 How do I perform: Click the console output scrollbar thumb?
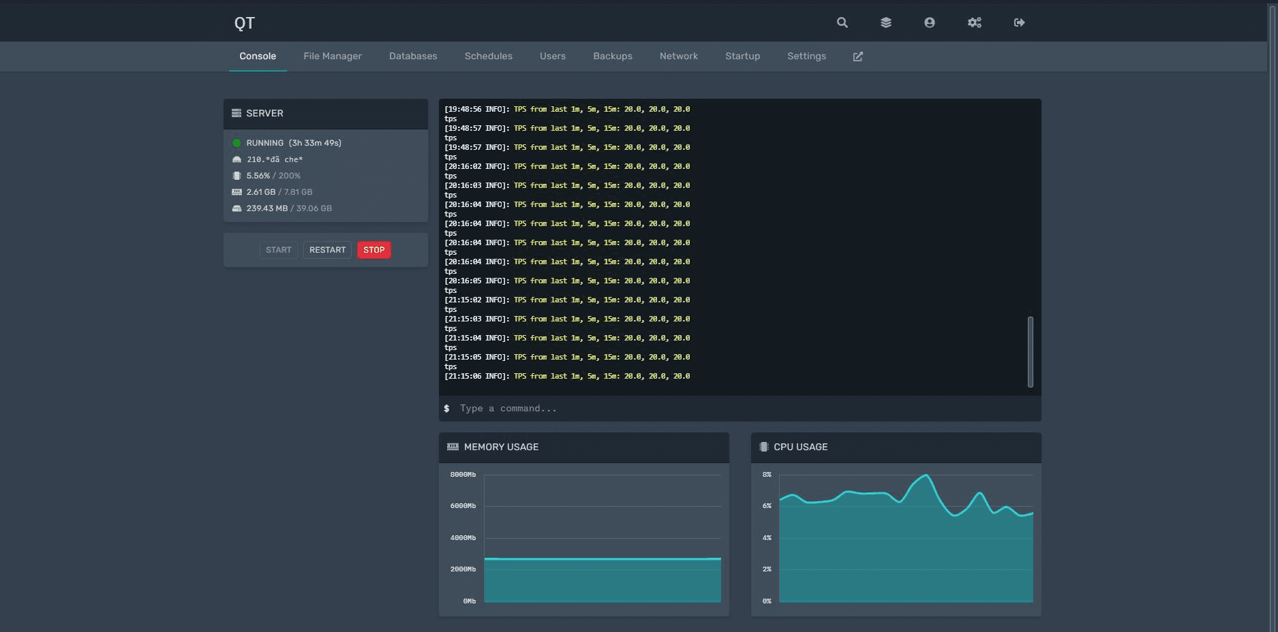tap(1031, 351)
